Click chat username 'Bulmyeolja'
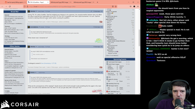This screenshot has height=109, width=195. pyautogui.click(x=154, y=38)
